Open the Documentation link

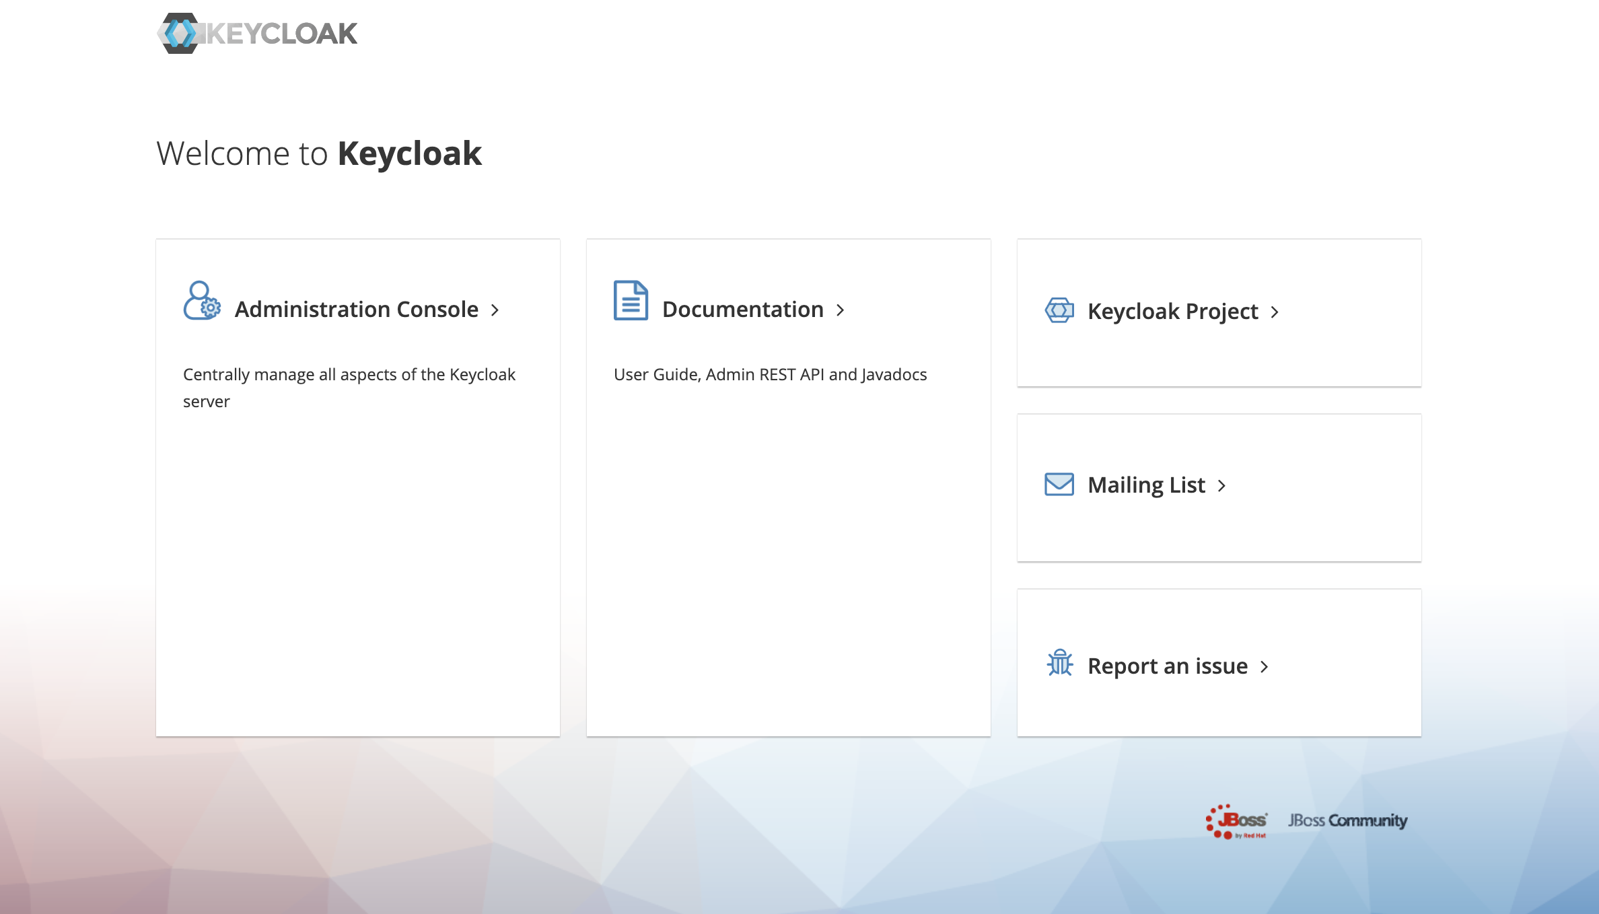point(743,310)
